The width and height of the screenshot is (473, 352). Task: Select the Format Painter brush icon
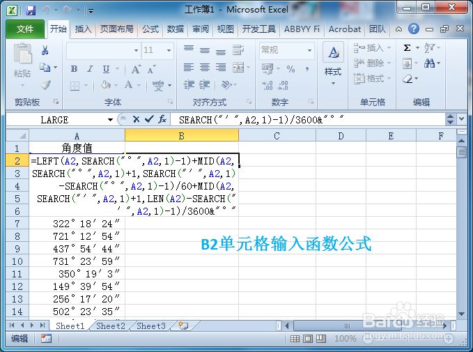click(x=45, y=85)
